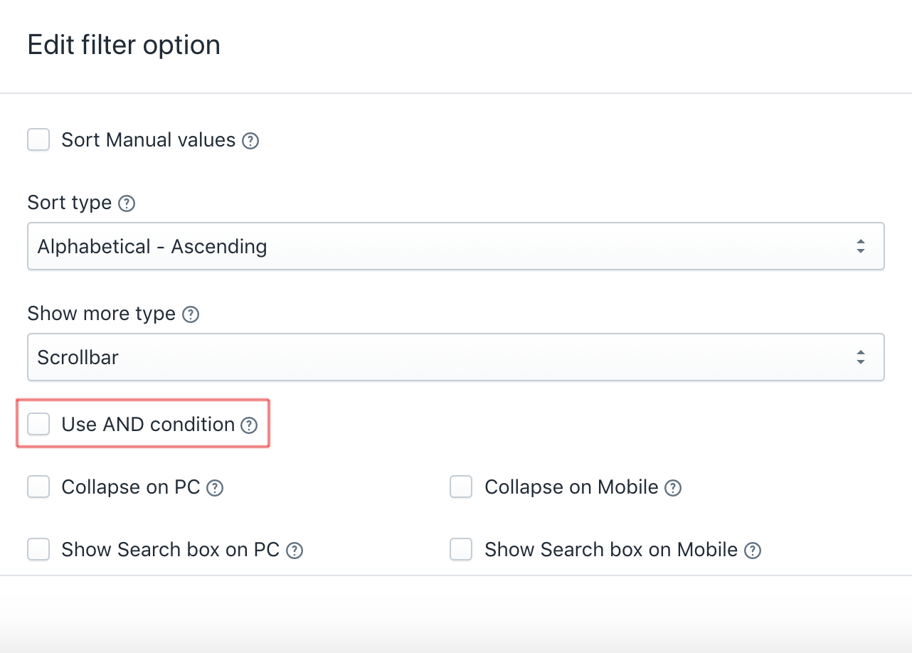
Task: Click help icon for Show Search box on PC
Action: point(295,551)
